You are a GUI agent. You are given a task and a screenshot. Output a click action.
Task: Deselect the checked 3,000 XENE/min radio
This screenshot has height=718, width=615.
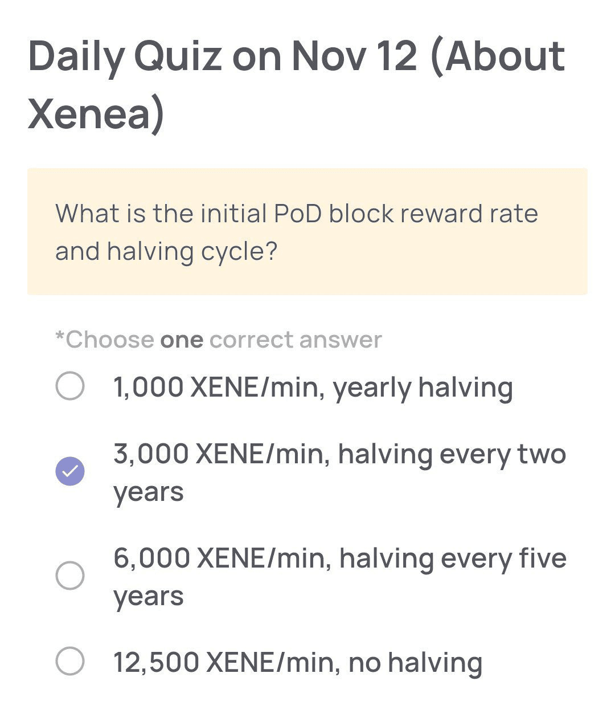[x=70, y=471]
